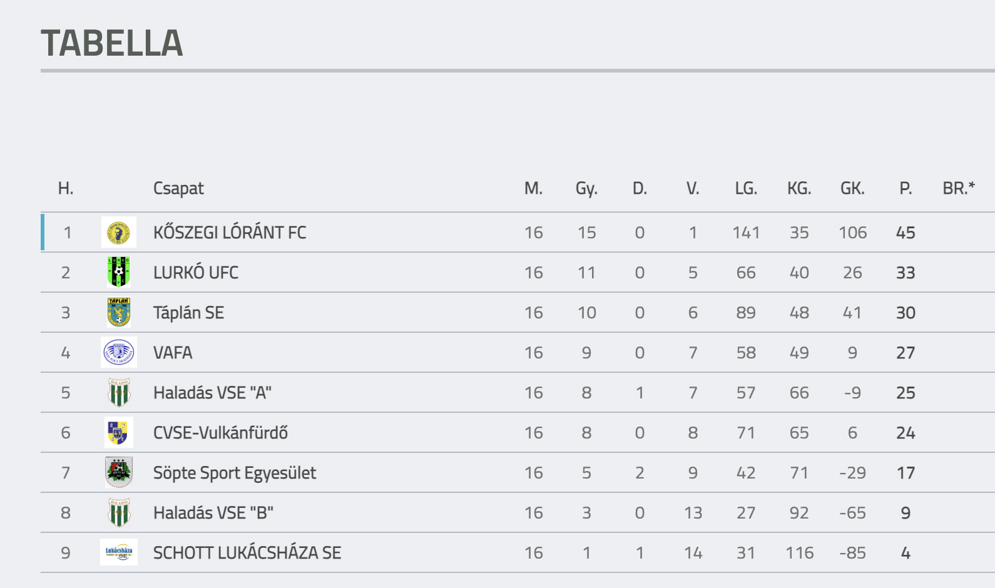
Task: Select the VAFA round logo
Action: click(x=119, y=352)
